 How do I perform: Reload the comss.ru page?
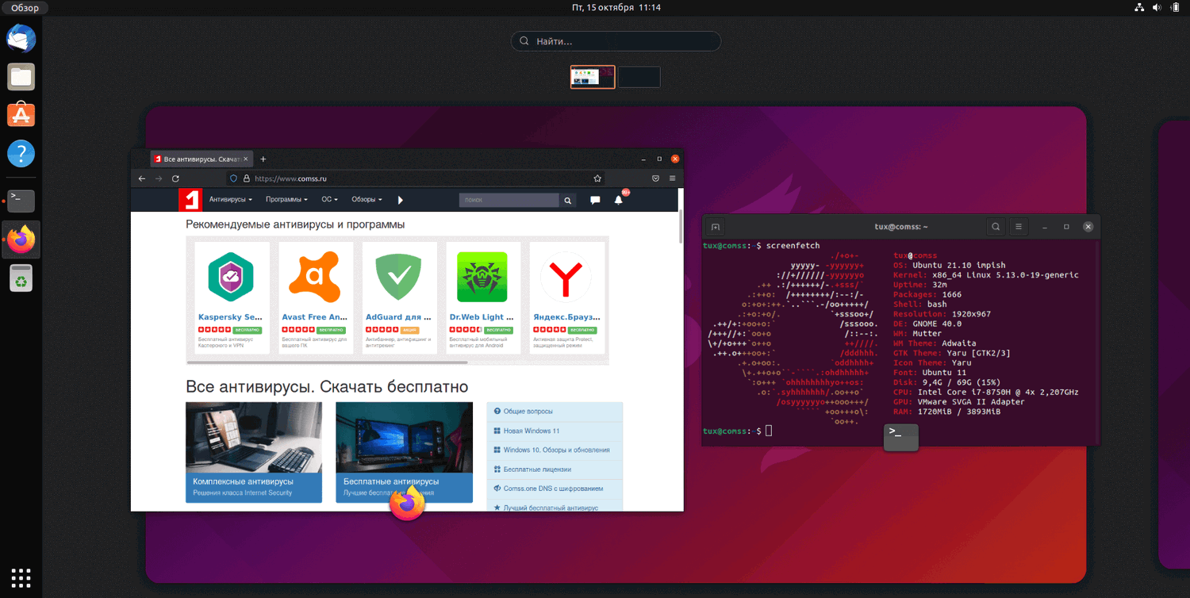tap(175, 178)
